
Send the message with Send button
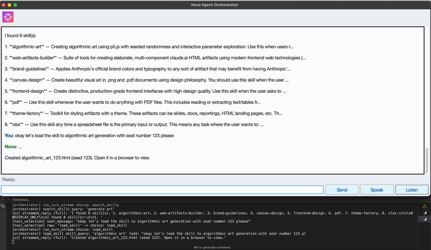coord(342,190)
